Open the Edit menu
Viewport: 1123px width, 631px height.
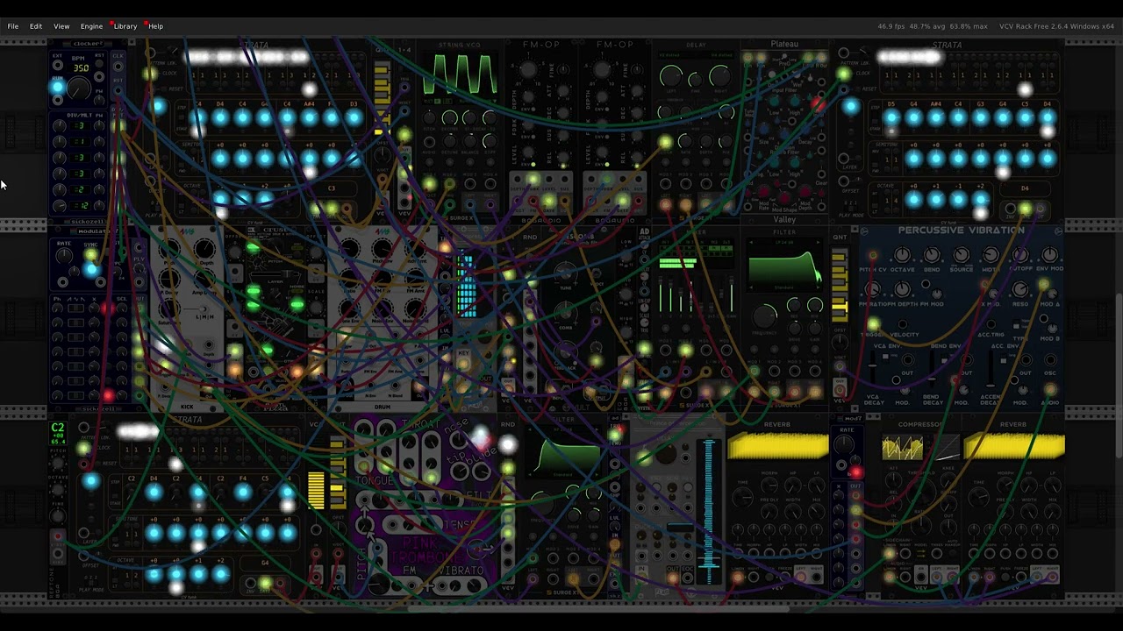point(36,26)
